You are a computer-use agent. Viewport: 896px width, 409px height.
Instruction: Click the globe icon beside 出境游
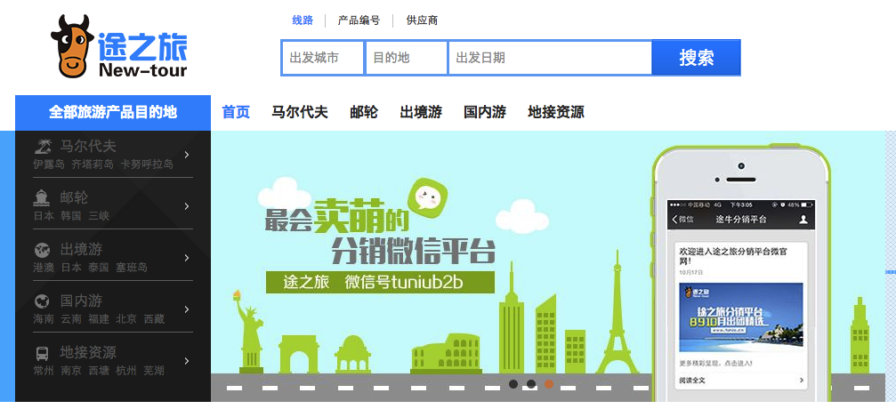43,250
